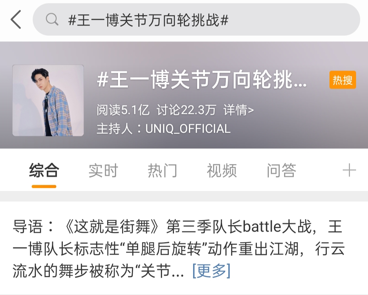Select the 综合 tab
The height and width of the screenshot is (295, 368).
[44, 171]
